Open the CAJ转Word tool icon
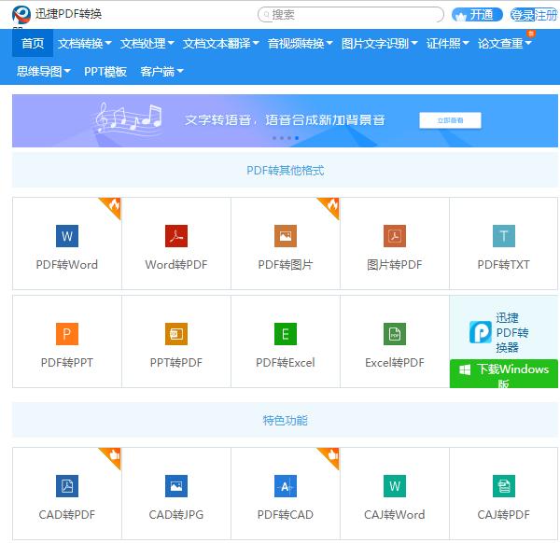 [395, 486]
